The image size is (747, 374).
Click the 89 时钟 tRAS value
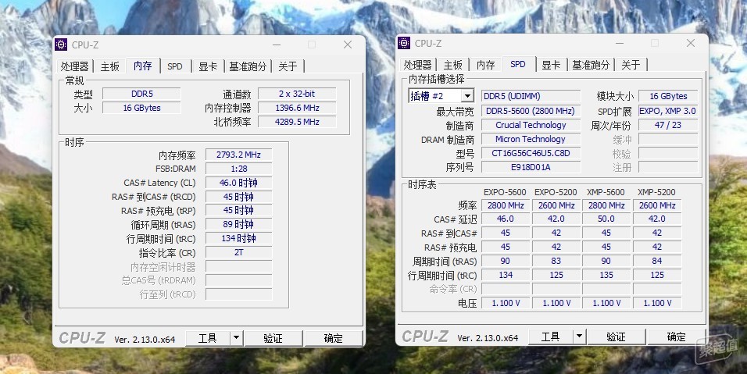(x=238, y=225)
